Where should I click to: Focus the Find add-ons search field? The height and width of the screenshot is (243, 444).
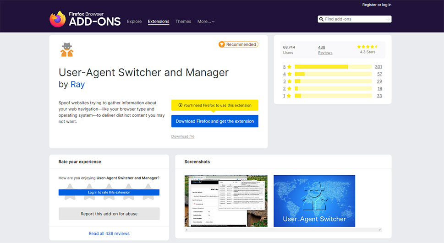355,19
